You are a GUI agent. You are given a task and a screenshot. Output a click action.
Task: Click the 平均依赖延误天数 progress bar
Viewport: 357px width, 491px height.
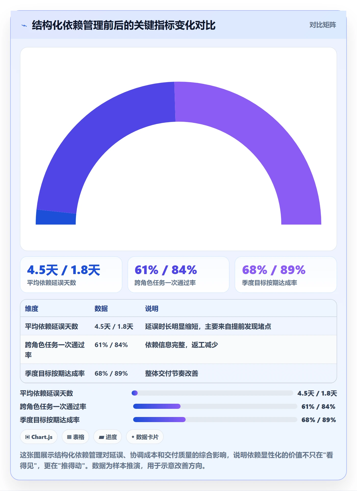[x=212, y=393]
